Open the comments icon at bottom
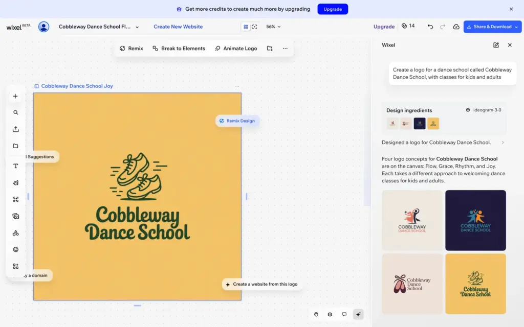The image size is (524, 327). 344,314
